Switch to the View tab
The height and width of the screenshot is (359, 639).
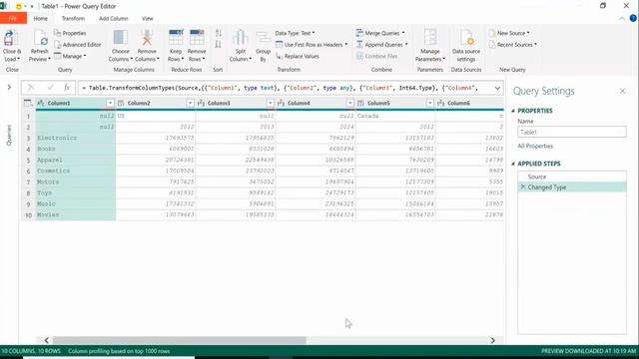click(148, 18)
